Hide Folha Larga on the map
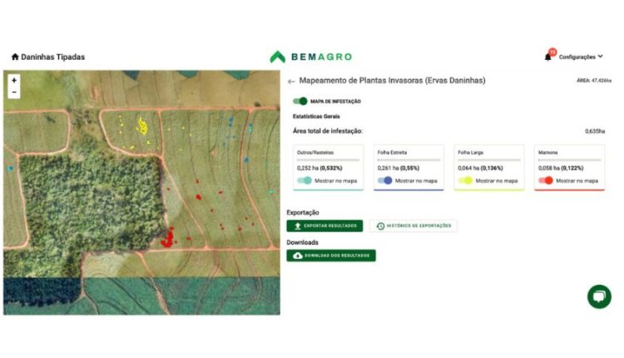The width and height of the screenshot is (624, 358). (x=465, y=180)
